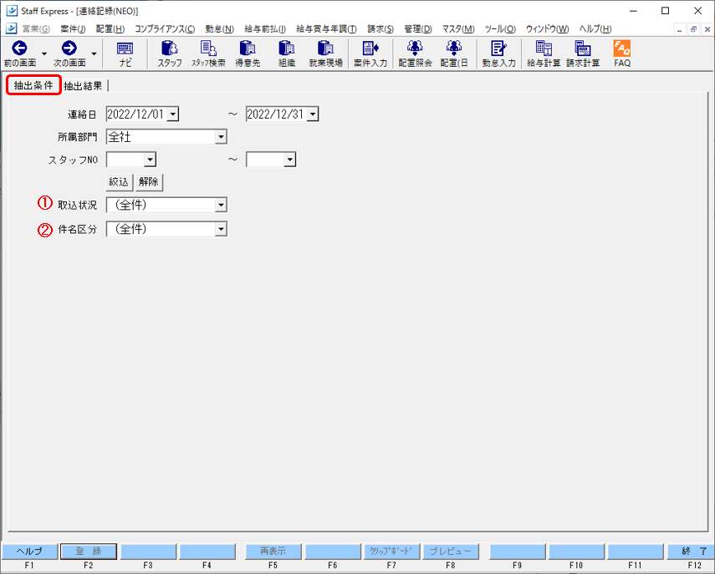Open the 給与前払(I) menu
Viewport: 715px width, 574px height.
(x=265, y=28)
